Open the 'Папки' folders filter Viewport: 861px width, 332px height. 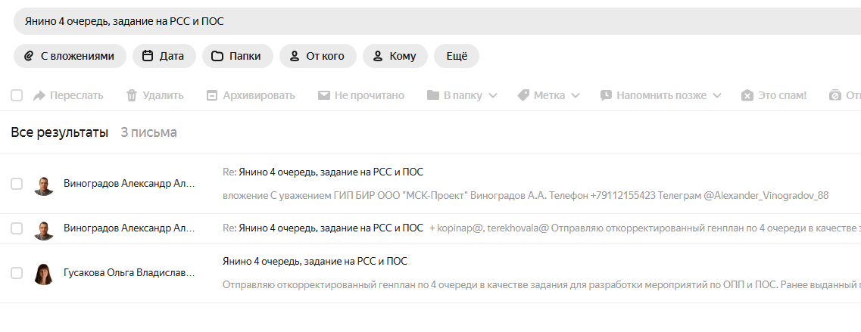[x=237, y=56]
